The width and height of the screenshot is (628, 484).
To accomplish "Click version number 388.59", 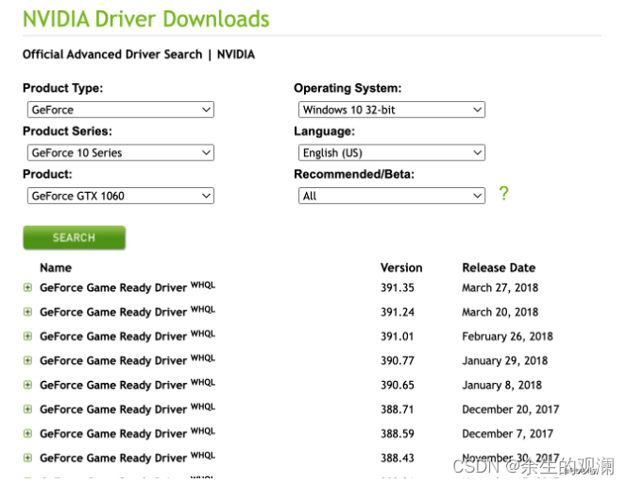I will [398, 434].
